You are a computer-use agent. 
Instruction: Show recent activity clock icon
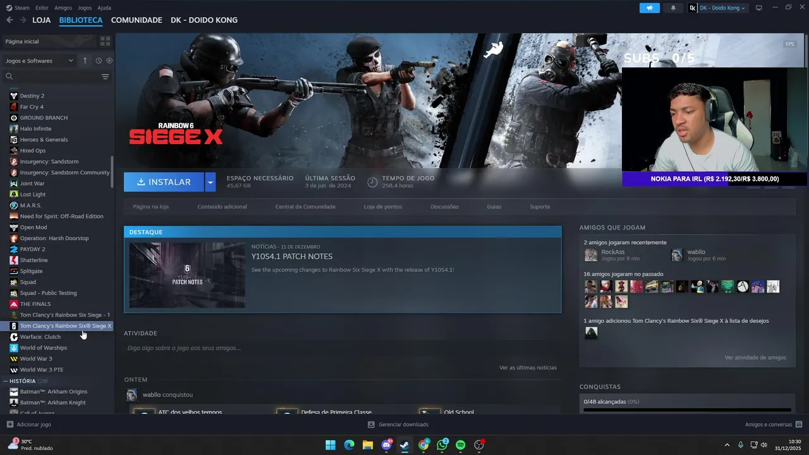99,61
